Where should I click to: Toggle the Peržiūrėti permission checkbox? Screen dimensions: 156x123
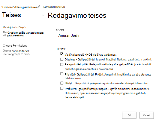pyautogui.click(x=62, y=88)
